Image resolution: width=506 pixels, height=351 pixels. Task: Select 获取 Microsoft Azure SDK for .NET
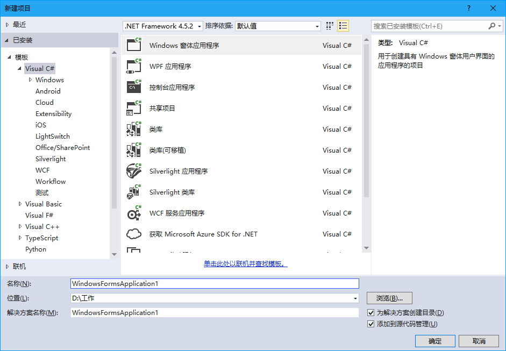pos(203,234)
